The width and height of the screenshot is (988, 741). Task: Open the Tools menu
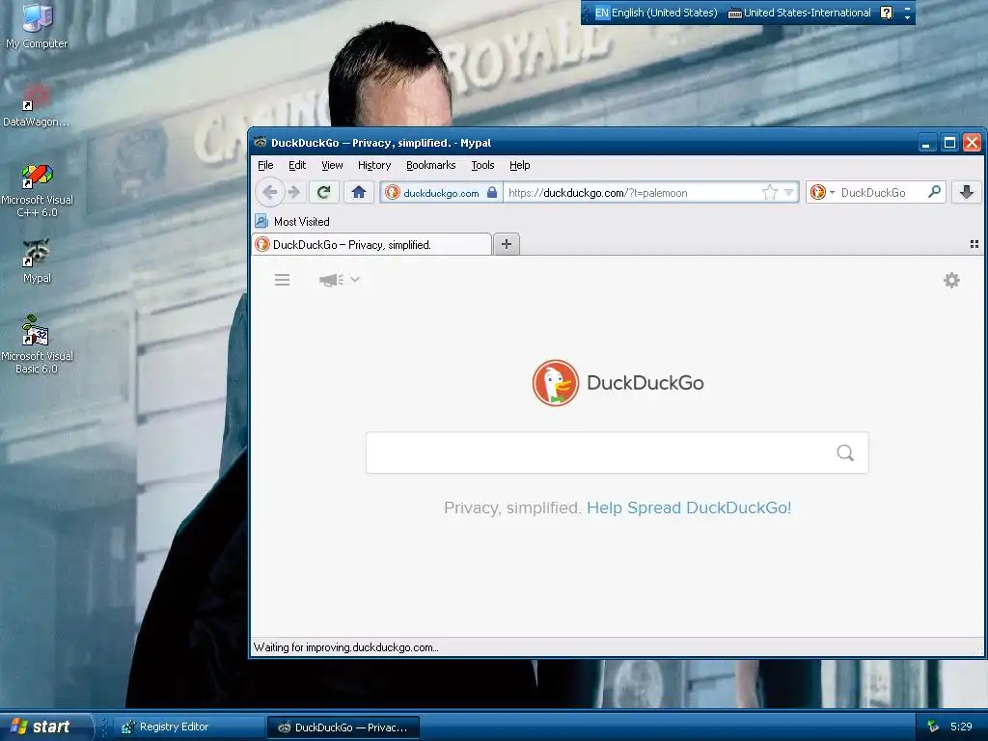tap(482, 165)
